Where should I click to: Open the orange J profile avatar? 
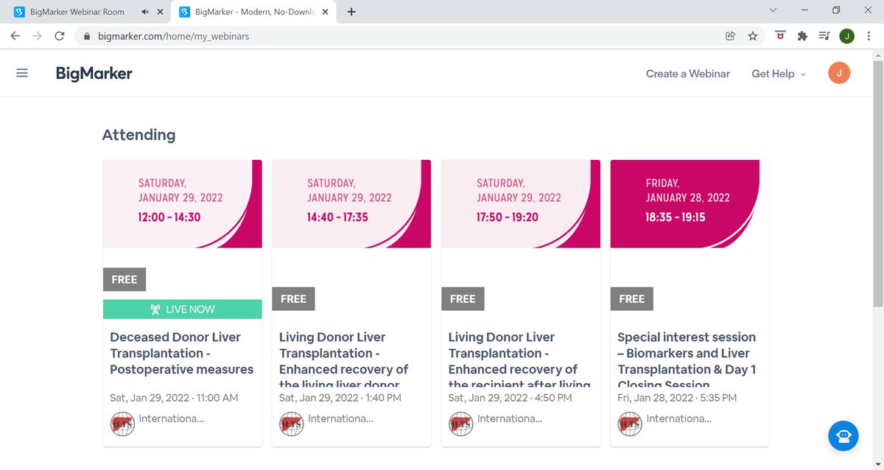[839, 73]
